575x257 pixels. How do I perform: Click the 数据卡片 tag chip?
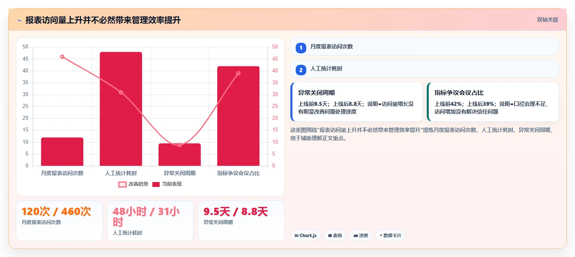click(x=390, y=235)
